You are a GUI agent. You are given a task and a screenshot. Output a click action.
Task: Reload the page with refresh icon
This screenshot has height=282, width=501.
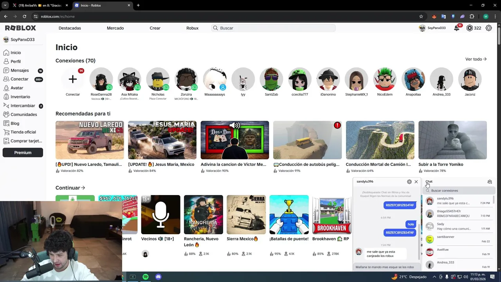click(x=24, y=16)
